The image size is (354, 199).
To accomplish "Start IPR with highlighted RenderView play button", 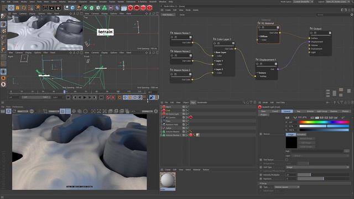I will tap(8, 111).
